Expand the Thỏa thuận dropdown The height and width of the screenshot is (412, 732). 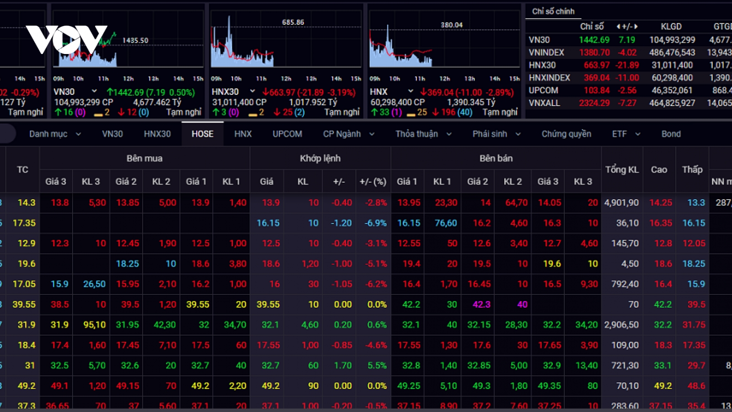(x=449, y=134)
